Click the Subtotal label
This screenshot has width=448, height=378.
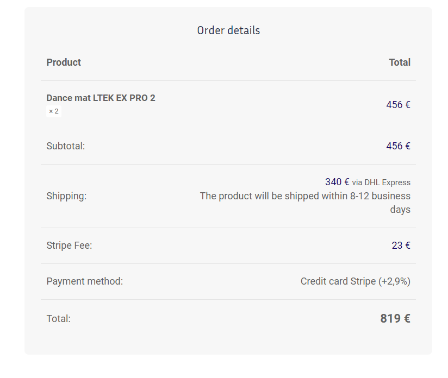click(x=66, y=146)
